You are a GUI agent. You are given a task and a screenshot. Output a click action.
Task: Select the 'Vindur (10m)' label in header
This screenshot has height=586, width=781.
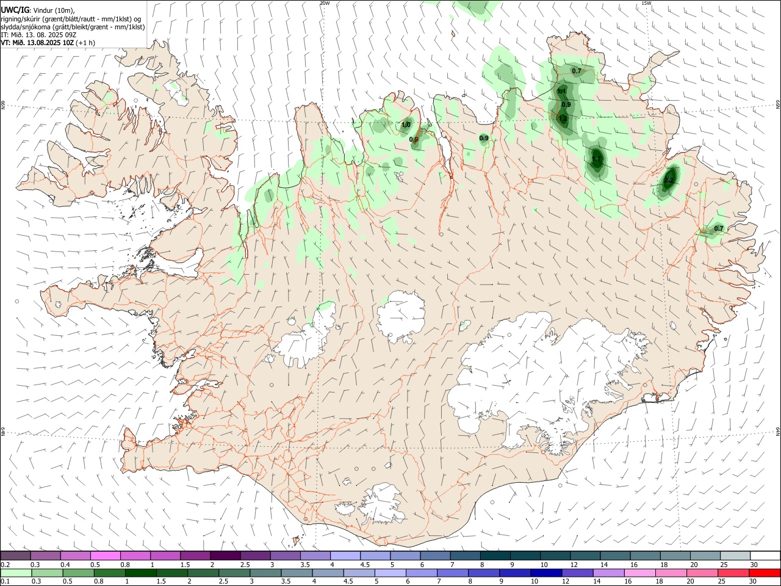54,10
